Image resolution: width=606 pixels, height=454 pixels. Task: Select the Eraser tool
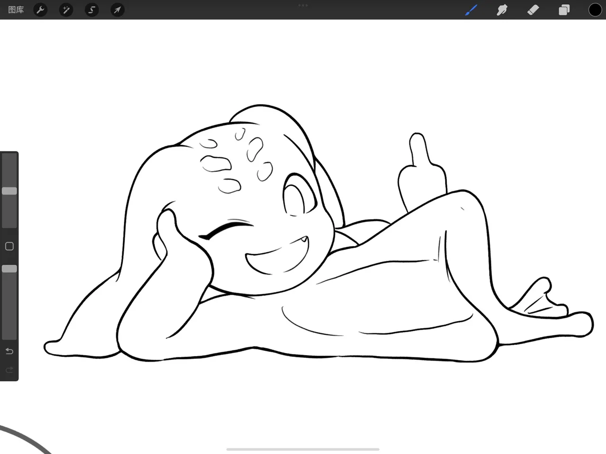(533, 9)
